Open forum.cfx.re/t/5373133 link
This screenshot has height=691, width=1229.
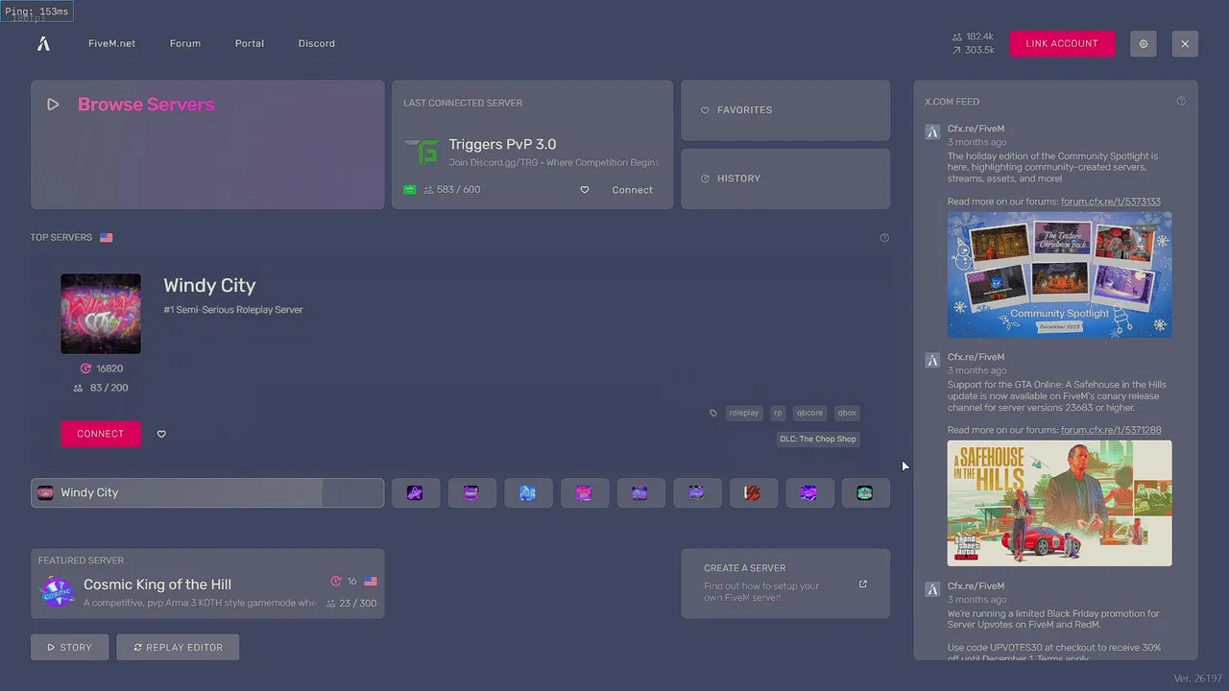(1111, 202)
